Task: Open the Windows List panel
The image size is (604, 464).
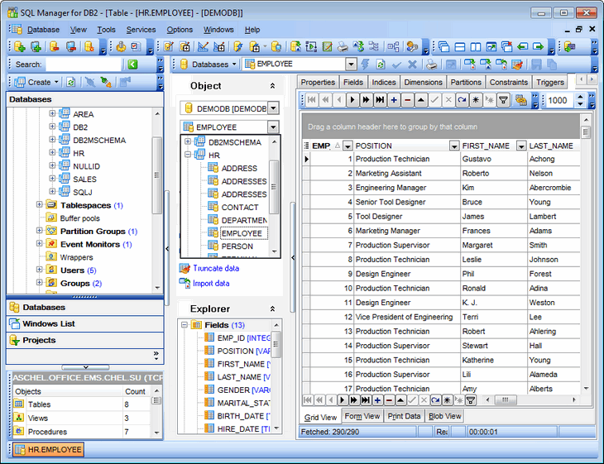Action: [85, 324]
